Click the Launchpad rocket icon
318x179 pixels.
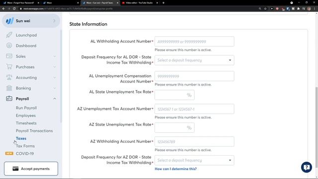(9, 35)
